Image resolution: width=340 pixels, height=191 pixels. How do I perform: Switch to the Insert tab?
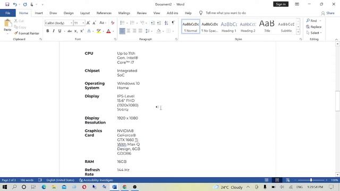[x=39, y=13]
